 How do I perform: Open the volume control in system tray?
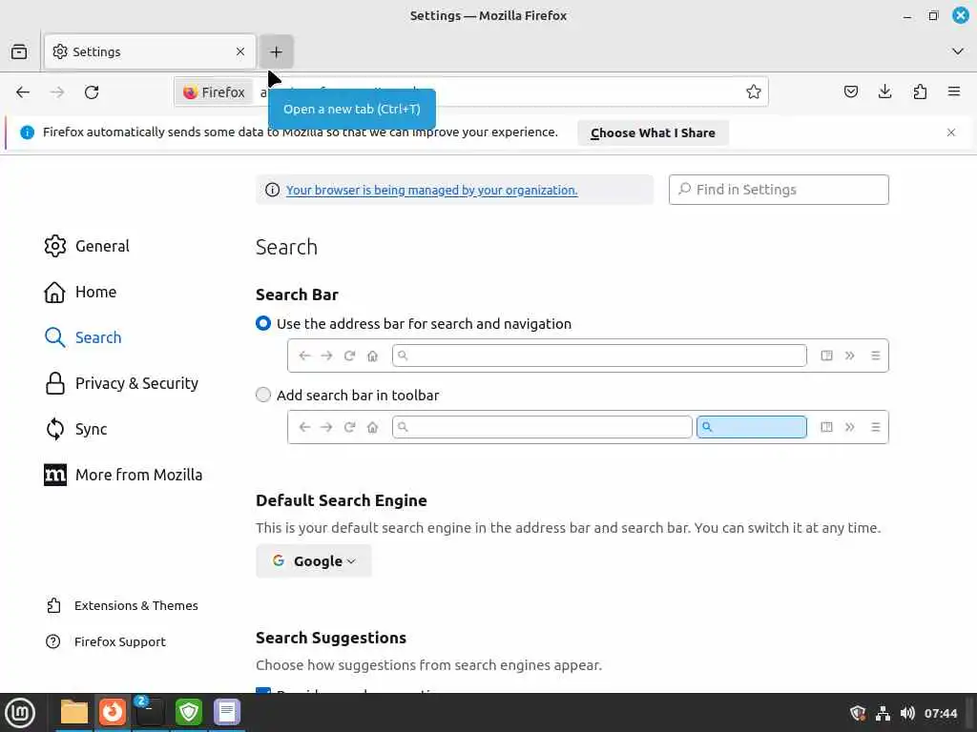(x=907, y=713)
